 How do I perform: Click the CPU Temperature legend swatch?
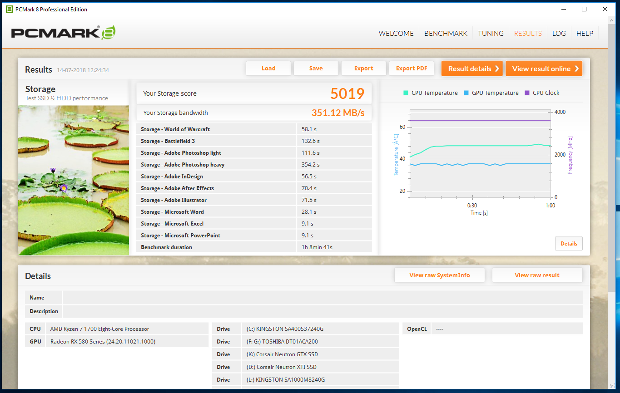406,93
